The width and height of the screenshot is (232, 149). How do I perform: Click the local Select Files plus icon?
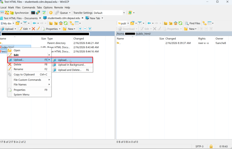80,29
